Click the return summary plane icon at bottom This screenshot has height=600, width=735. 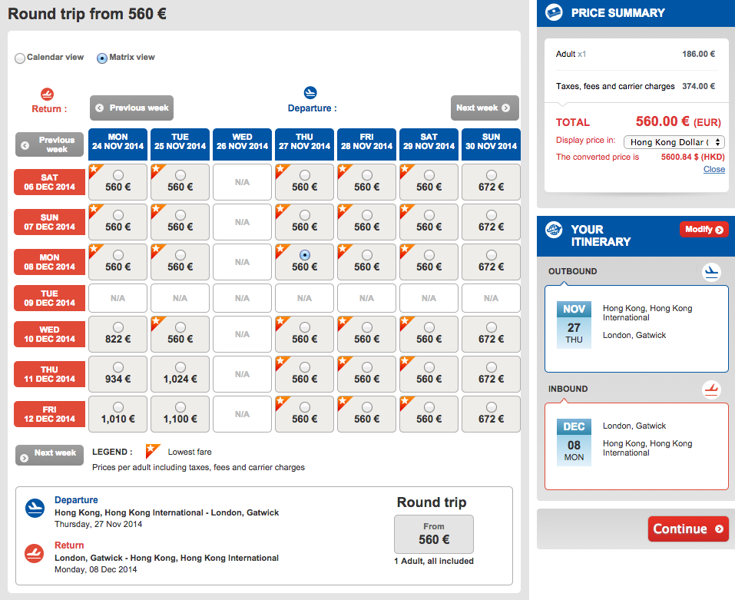click(x=35, y=552)
